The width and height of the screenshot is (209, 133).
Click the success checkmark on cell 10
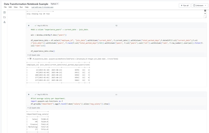coord(35,25)
